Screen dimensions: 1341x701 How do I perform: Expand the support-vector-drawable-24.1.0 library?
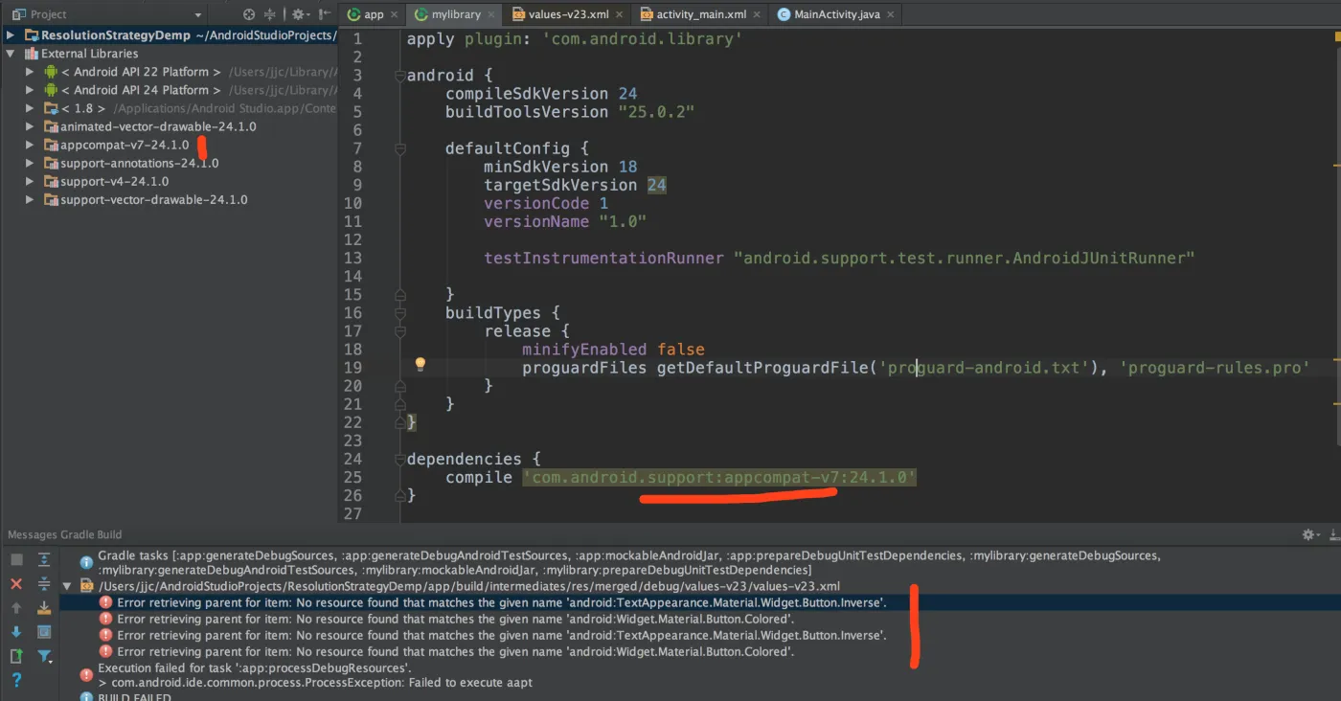[30, 199]
